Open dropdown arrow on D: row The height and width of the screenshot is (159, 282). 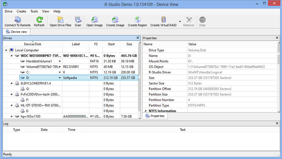point(60,78)
